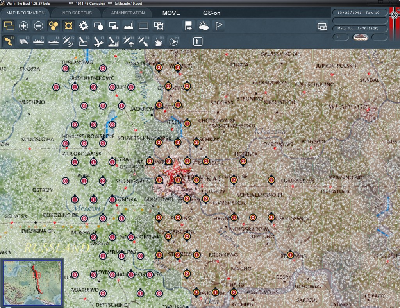Select the F9 air transport parachute icon

tap(129, 41)
